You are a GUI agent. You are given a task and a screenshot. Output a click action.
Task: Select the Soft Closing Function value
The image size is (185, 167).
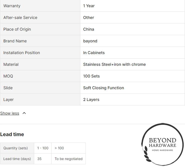[x=103, y=88]
